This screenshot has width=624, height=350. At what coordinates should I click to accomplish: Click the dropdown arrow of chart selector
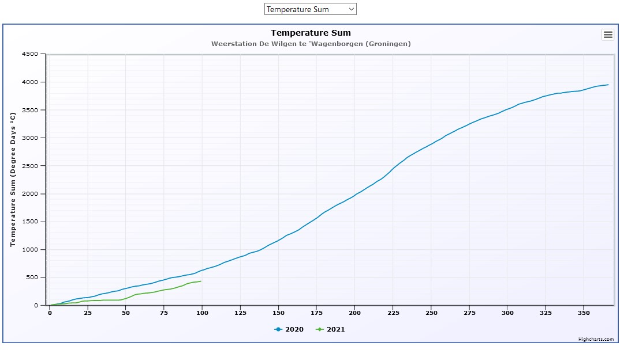click(351, 9)
